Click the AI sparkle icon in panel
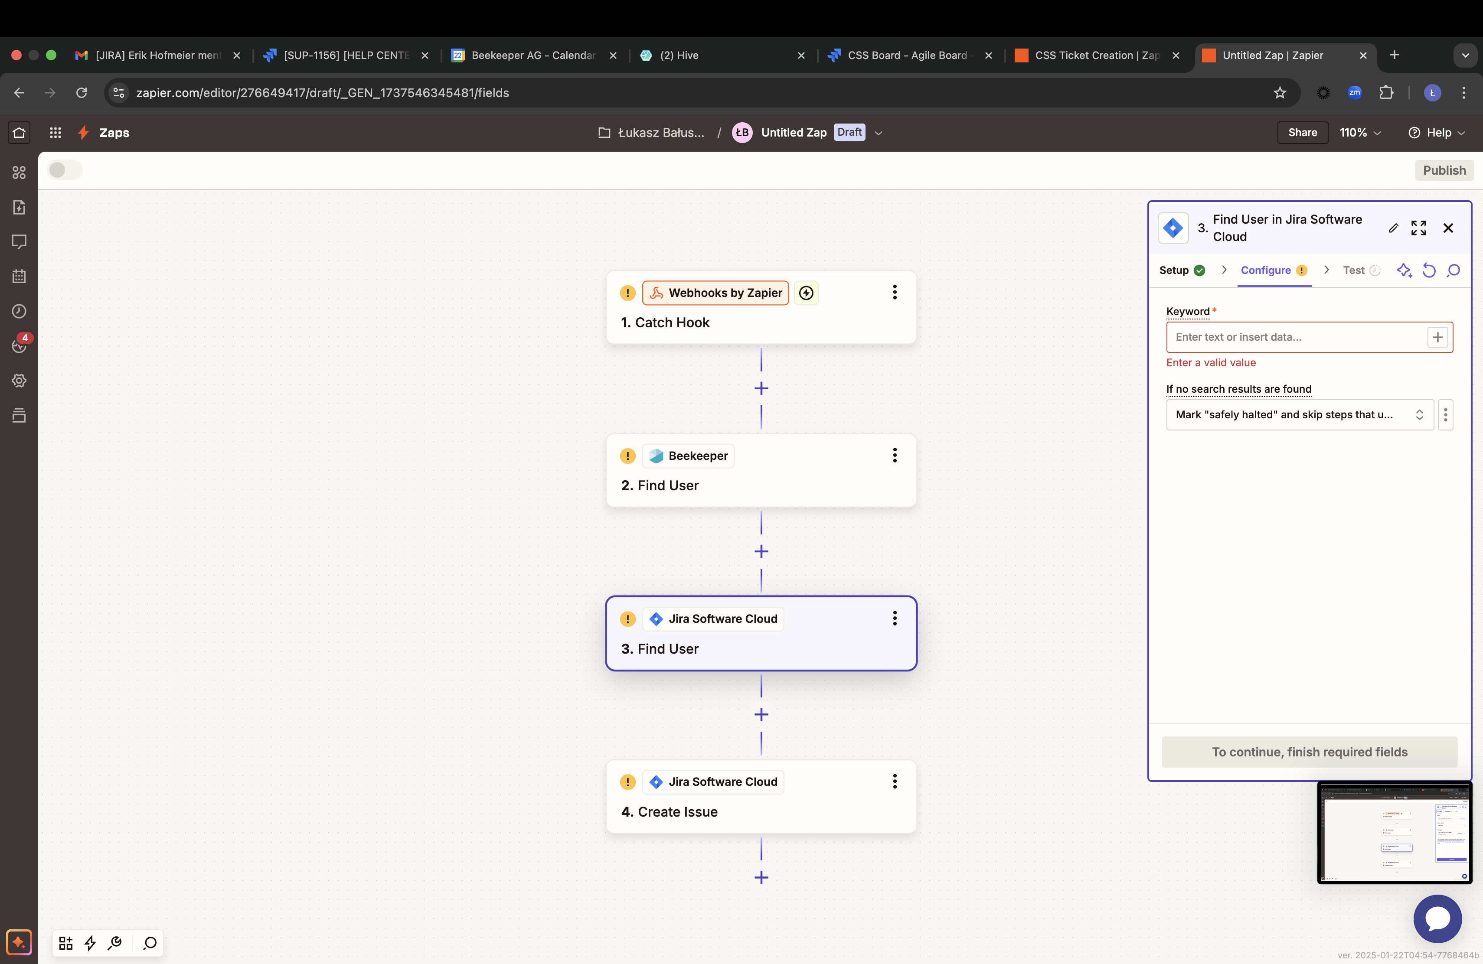 pyautogui.click(x=1404, y=270)
